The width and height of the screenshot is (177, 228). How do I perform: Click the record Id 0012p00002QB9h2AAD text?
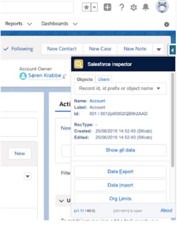click(124, 114)
